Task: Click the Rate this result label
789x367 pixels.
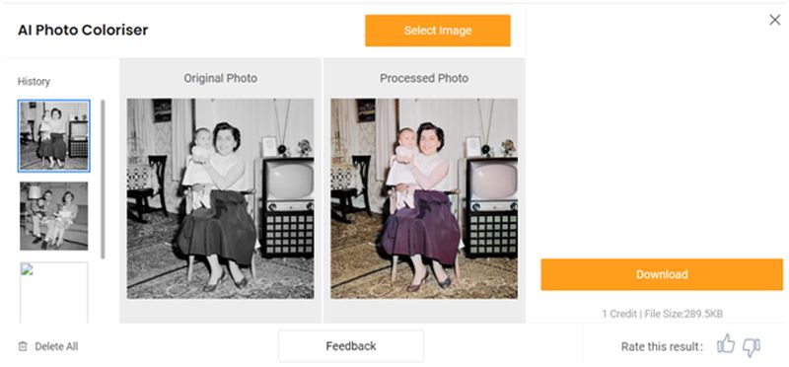Action: coord(662,346)
